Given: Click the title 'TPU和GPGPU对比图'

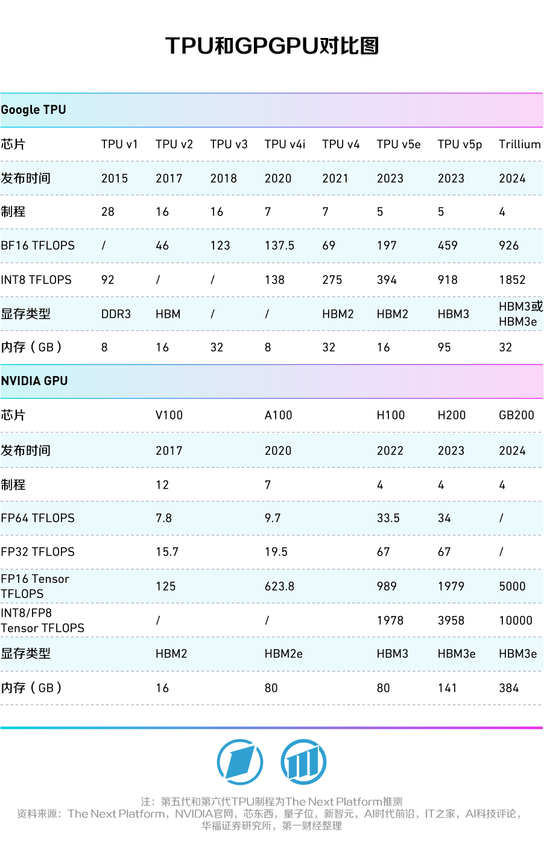Looking at the screenshot, I should [272, 46].
